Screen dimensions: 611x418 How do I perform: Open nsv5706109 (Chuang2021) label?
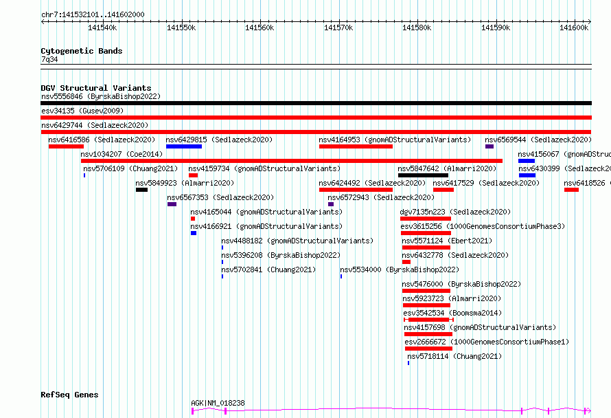click(130, 168)
